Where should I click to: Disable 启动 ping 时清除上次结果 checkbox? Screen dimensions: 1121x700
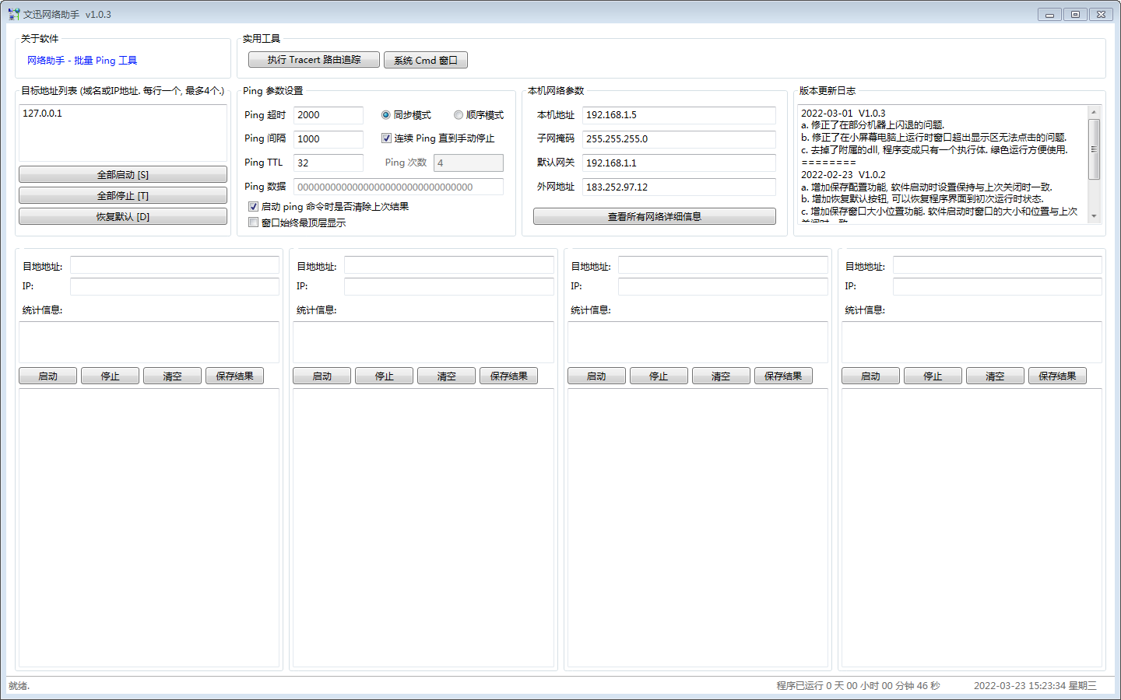(253, 207)
